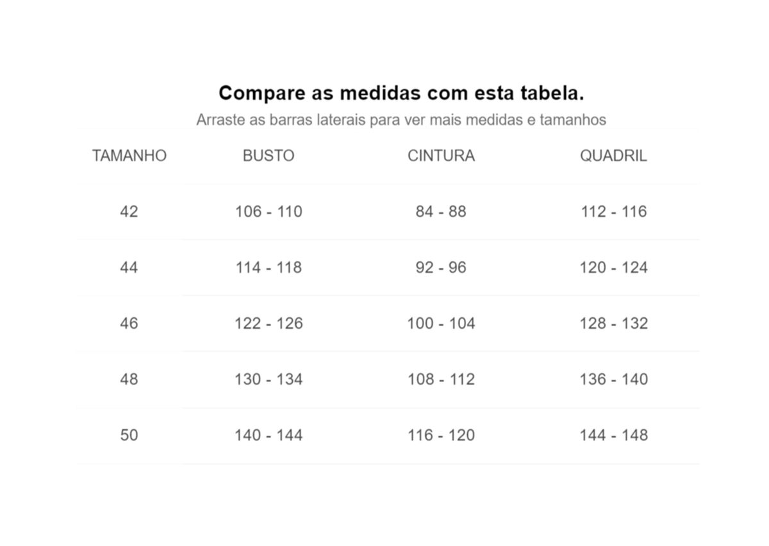
Task: Click the 'Arraste as barras laterais' subtitle
Action: click(x=401, y=120)
